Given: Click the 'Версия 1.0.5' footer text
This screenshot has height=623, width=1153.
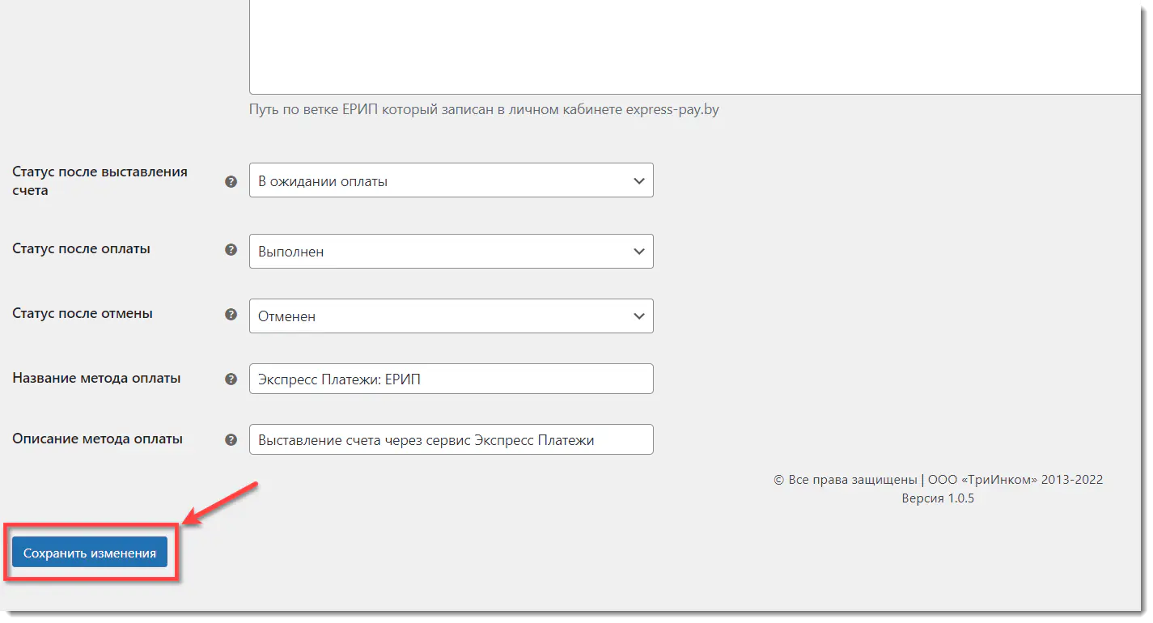Looking at the screenshot, I should click(938, 498).
